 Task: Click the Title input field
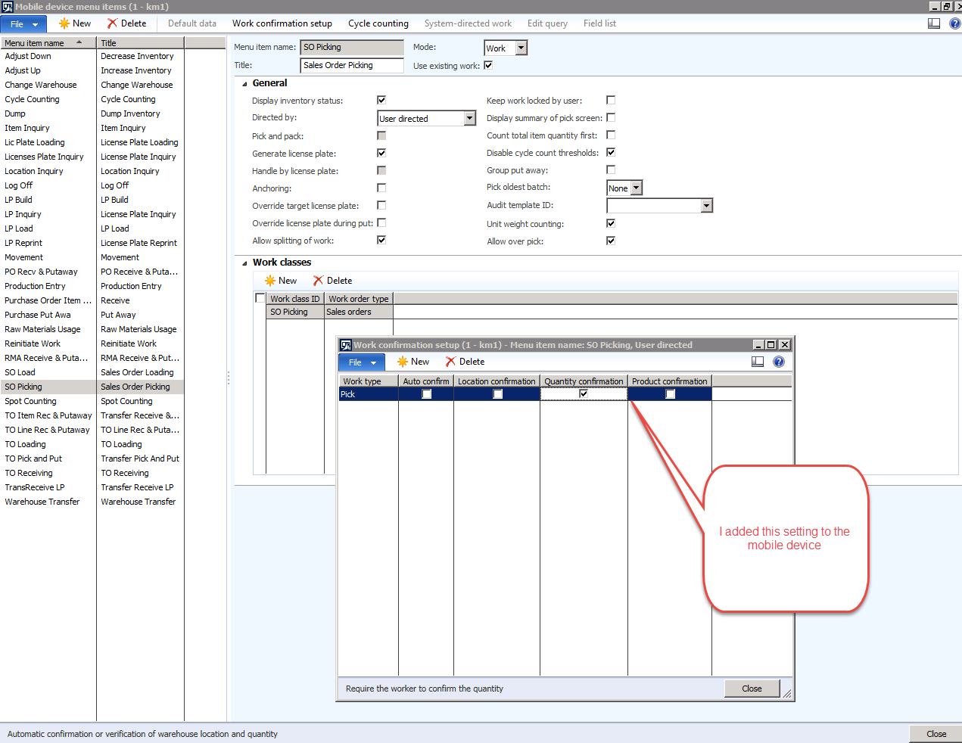tap(352, 66)
